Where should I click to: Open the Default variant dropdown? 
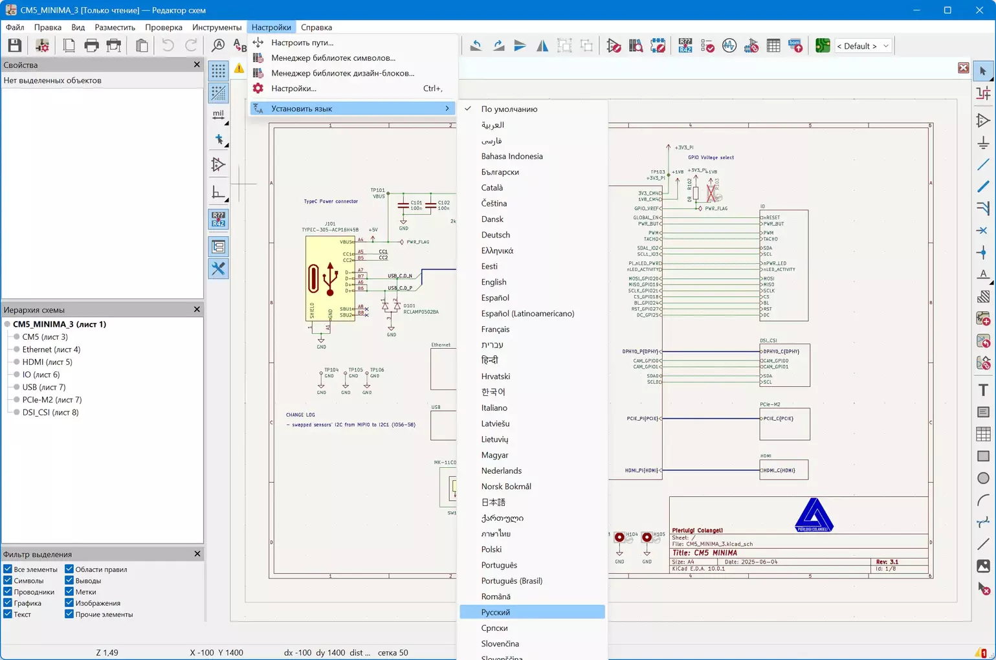[863, 46]
